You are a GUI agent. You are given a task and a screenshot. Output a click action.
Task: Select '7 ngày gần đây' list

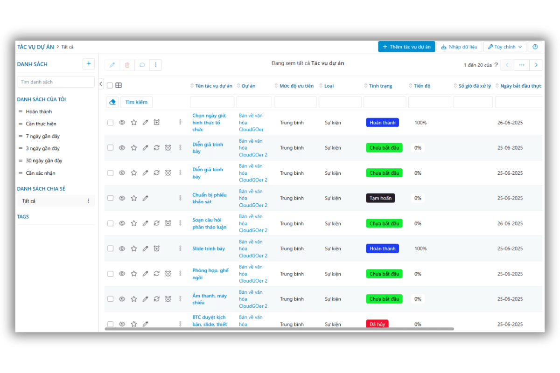pos(42,136)
